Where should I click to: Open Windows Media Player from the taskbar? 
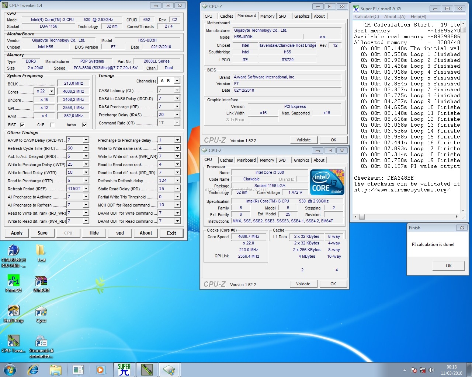click(100, 370)
